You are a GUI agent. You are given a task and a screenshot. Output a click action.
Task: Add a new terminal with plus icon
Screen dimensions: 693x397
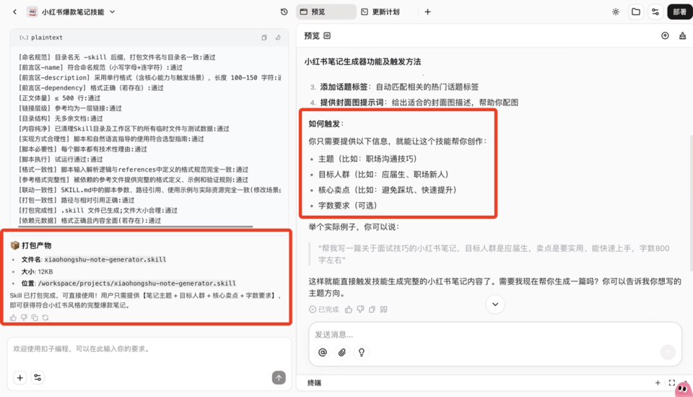658,383
